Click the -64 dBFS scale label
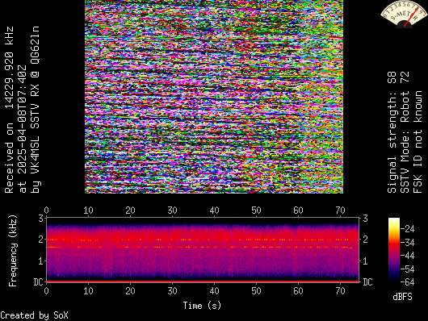Screen dimensions: 428x321 coord(407,281)
